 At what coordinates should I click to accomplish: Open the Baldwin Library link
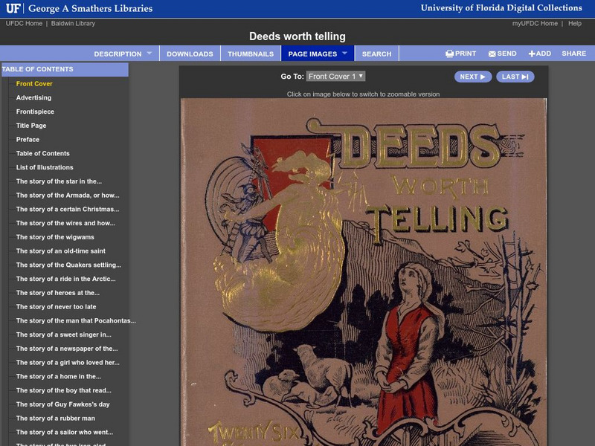pyautogui.click(x=74, y=22)
